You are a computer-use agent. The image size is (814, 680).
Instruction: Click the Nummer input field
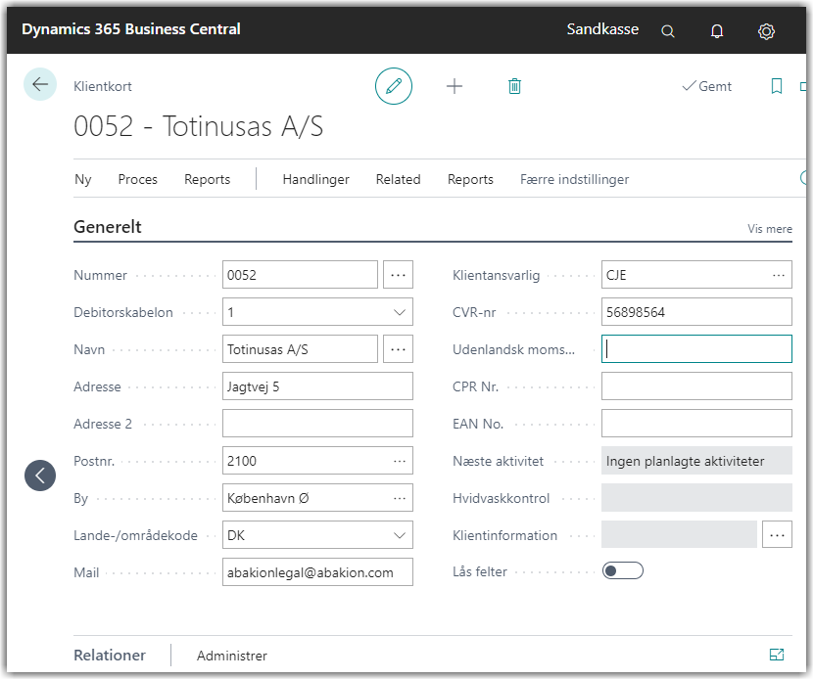pyautogui.click(x=300, y=275)
